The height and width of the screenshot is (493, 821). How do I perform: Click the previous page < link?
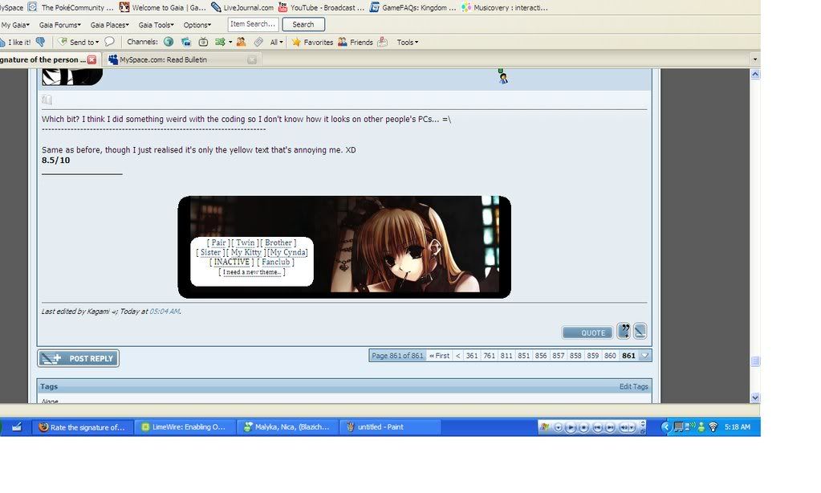click(x=457, y=355)
